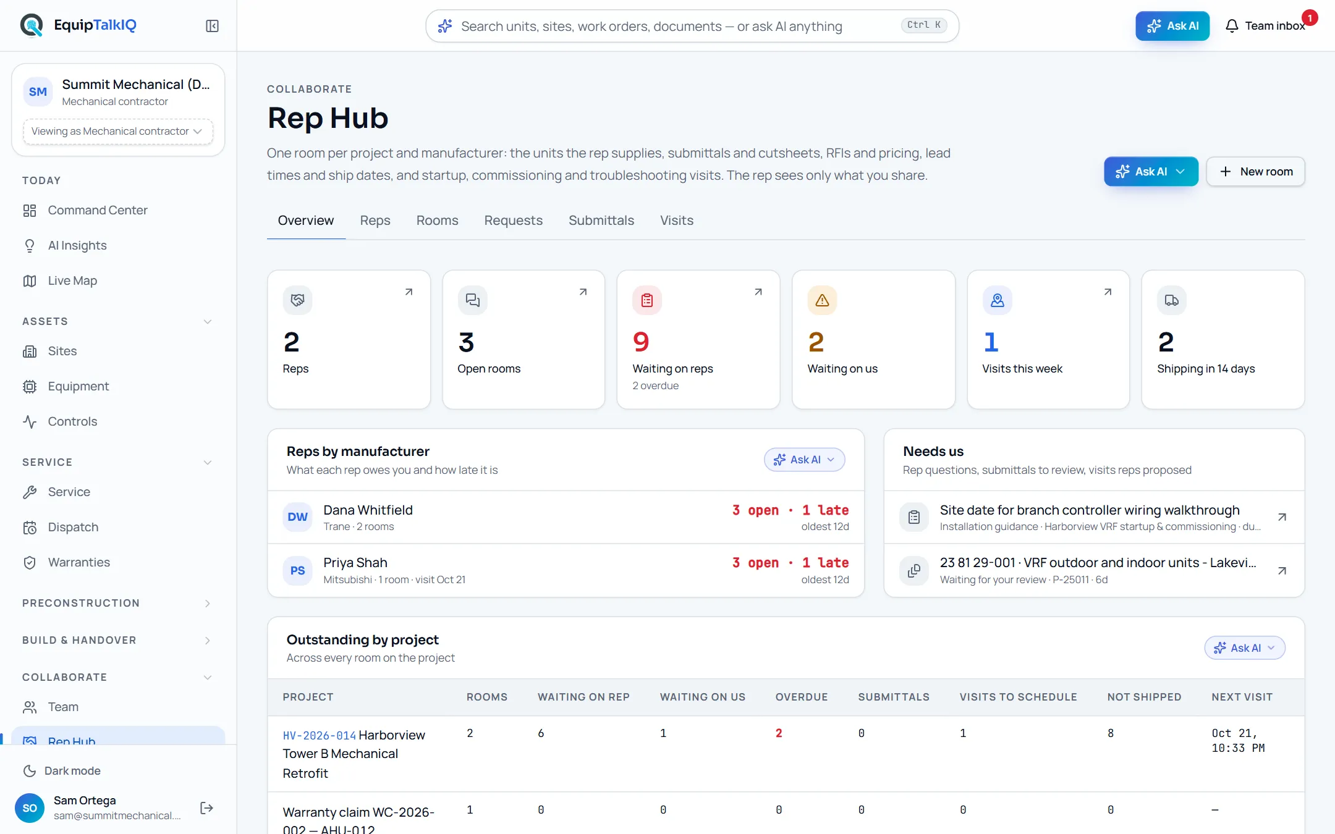Open Service in sidebar
1335x834 pixels.
click(118, 492)
